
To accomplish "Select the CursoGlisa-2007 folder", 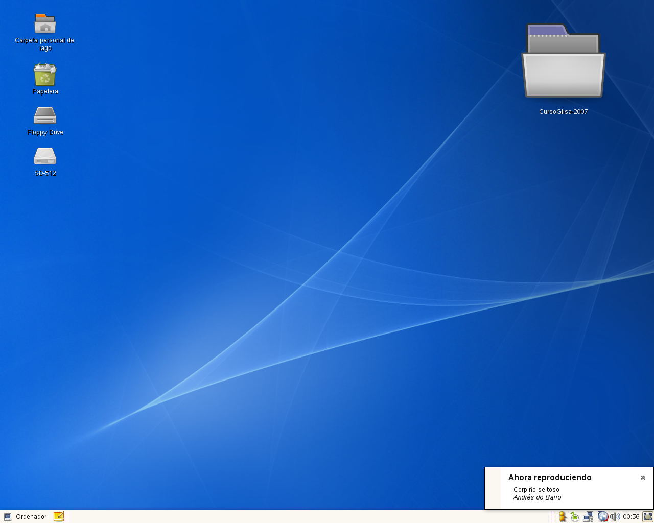I will (563, 62).
